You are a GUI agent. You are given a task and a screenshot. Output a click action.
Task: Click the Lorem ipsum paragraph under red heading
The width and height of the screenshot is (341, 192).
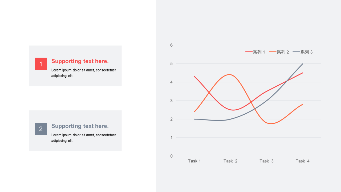point(84,73)
